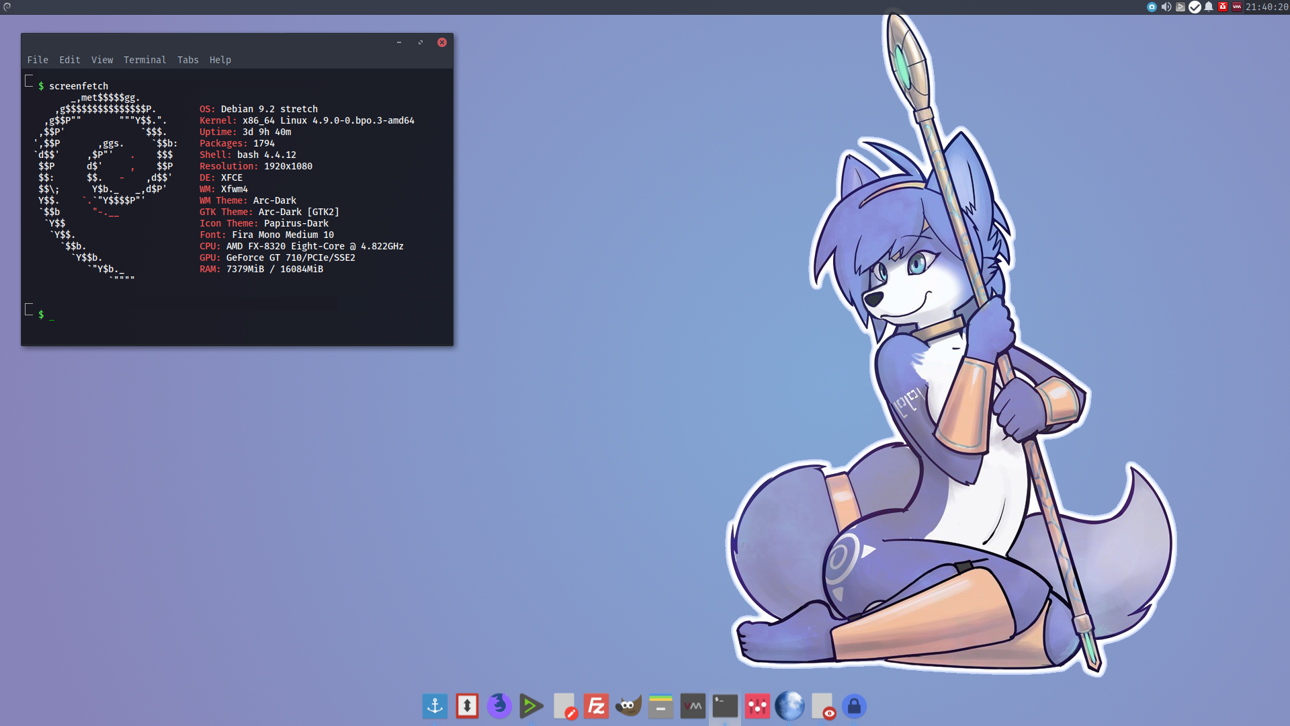Click the WM value 'Xfwm4'
1290x726 pixels.
[234, 189]
